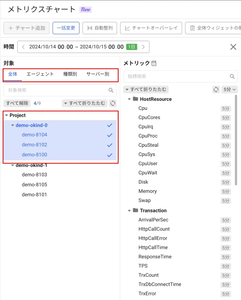The width and height of the screenshot is (241, 300).
Task: Toggle checkmark on demo-8104 row
Action: coord(110,135)
